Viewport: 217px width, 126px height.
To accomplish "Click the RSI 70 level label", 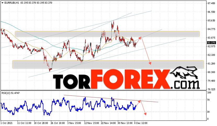I will [x=208, y=100].
